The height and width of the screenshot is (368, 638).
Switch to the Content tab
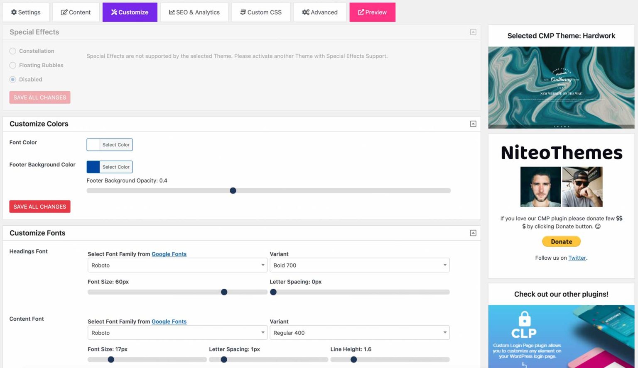coord(76,12)
